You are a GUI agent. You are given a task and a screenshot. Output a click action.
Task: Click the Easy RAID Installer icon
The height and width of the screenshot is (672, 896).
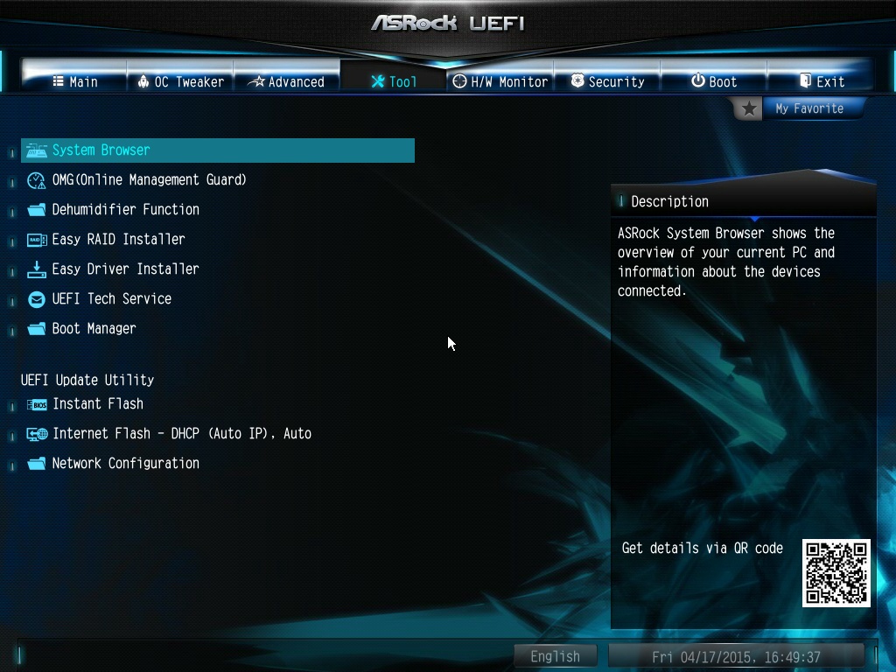point(37,240)
